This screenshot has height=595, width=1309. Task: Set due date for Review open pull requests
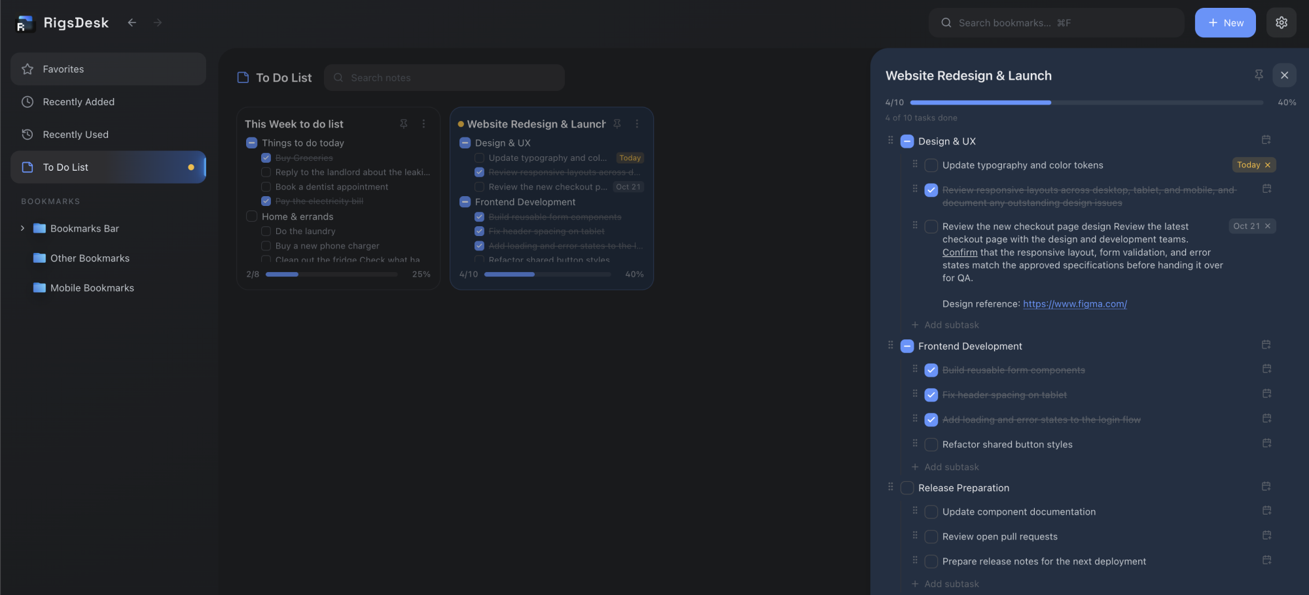(x=1266, y=535)
